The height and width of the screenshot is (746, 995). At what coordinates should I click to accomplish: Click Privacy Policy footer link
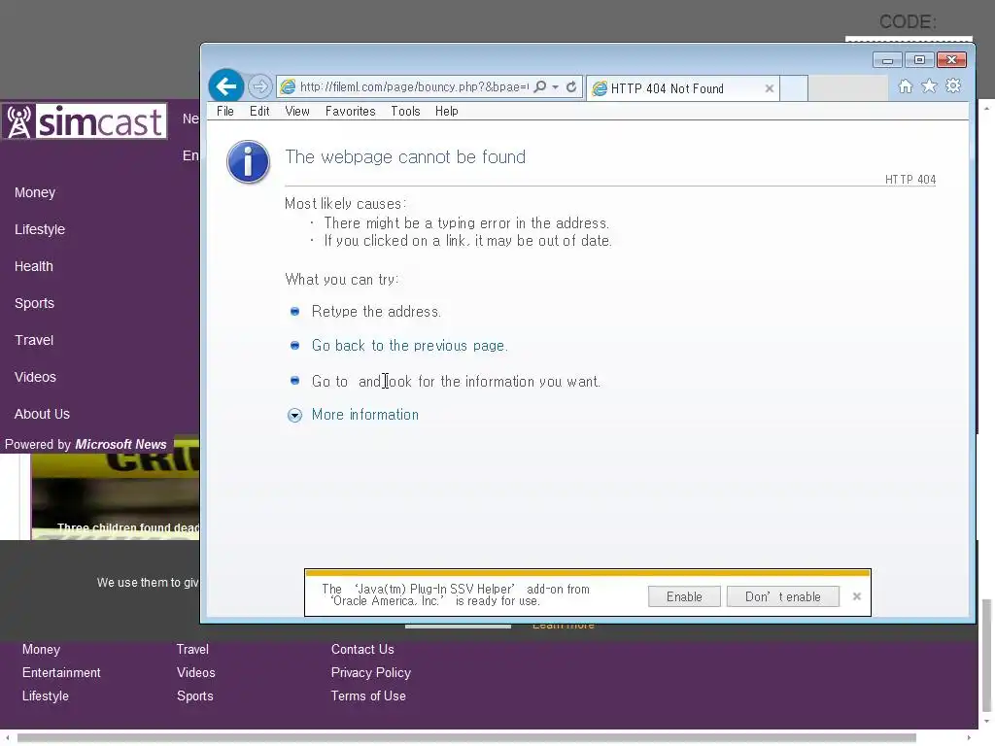click(x=370, y=673)
